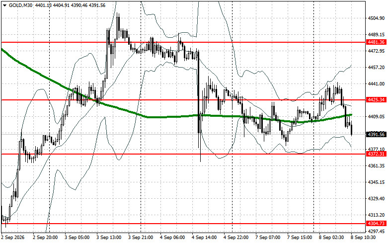Click time axis label 7 Sep 15:00
This screenshot has width=388, height=243.
click(x=300, y=238)
